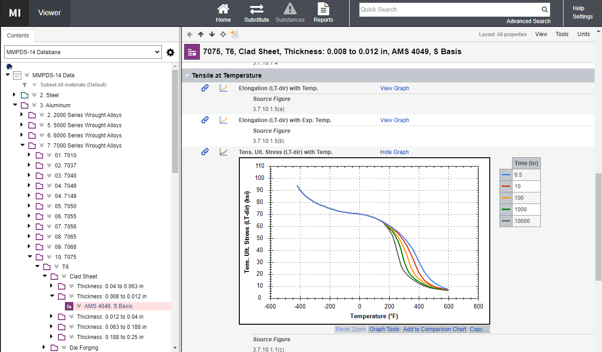Click the blue 0.5 hr legend swatch
The width and height of the screenshot is (602, 352).
[506, 175]
